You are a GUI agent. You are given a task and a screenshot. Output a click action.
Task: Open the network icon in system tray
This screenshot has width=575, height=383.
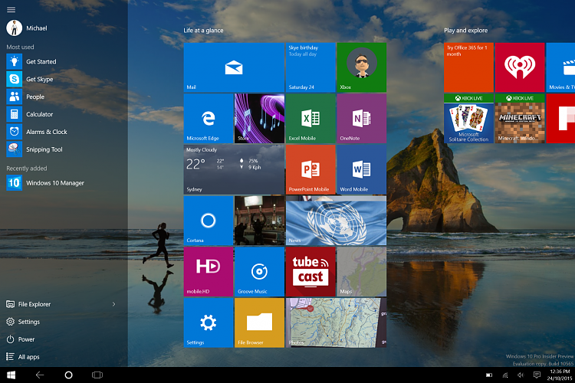(505, 375)
